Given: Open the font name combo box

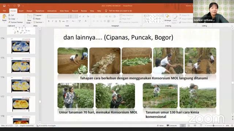Looking at the screenshot, I should (x=59, y=16).
